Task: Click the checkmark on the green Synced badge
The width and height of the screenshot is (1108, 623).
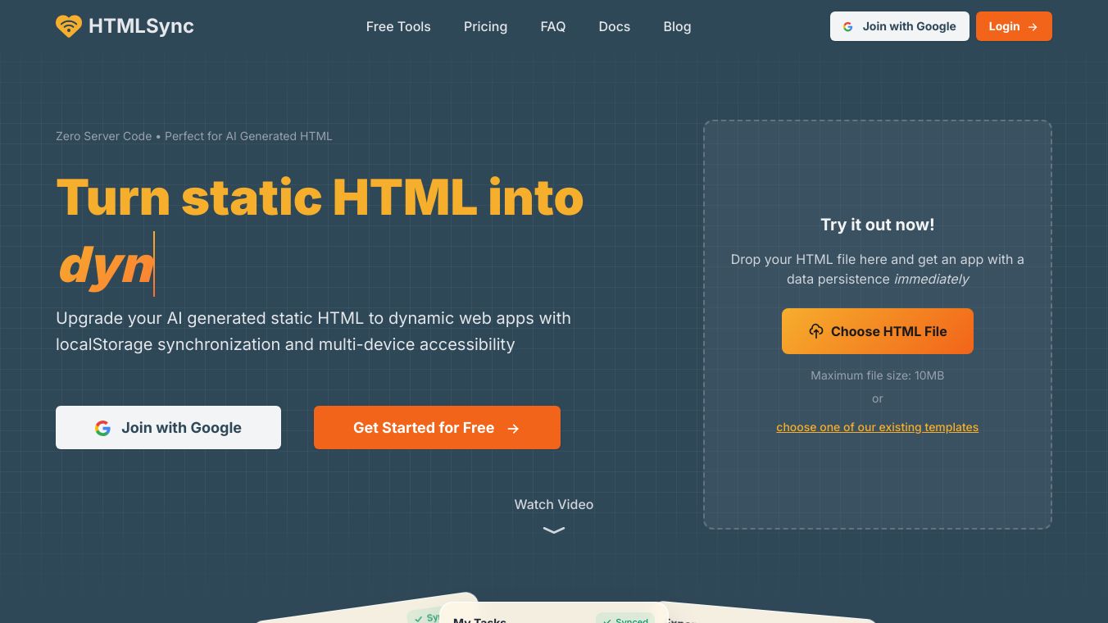Action: click(x=608, y=621)
